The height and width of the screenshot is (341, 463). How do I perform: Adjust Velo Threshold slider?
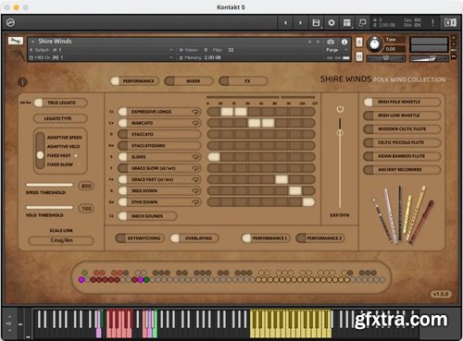click(x=50, y=207)
